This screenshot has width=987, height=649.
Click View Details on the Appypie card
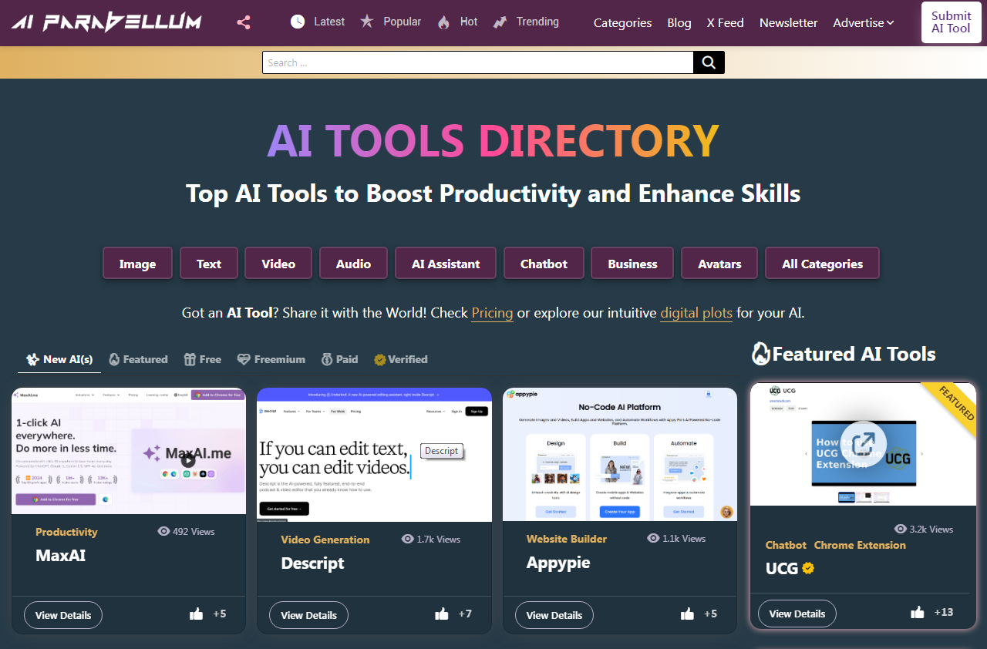[x=554, y=614]
